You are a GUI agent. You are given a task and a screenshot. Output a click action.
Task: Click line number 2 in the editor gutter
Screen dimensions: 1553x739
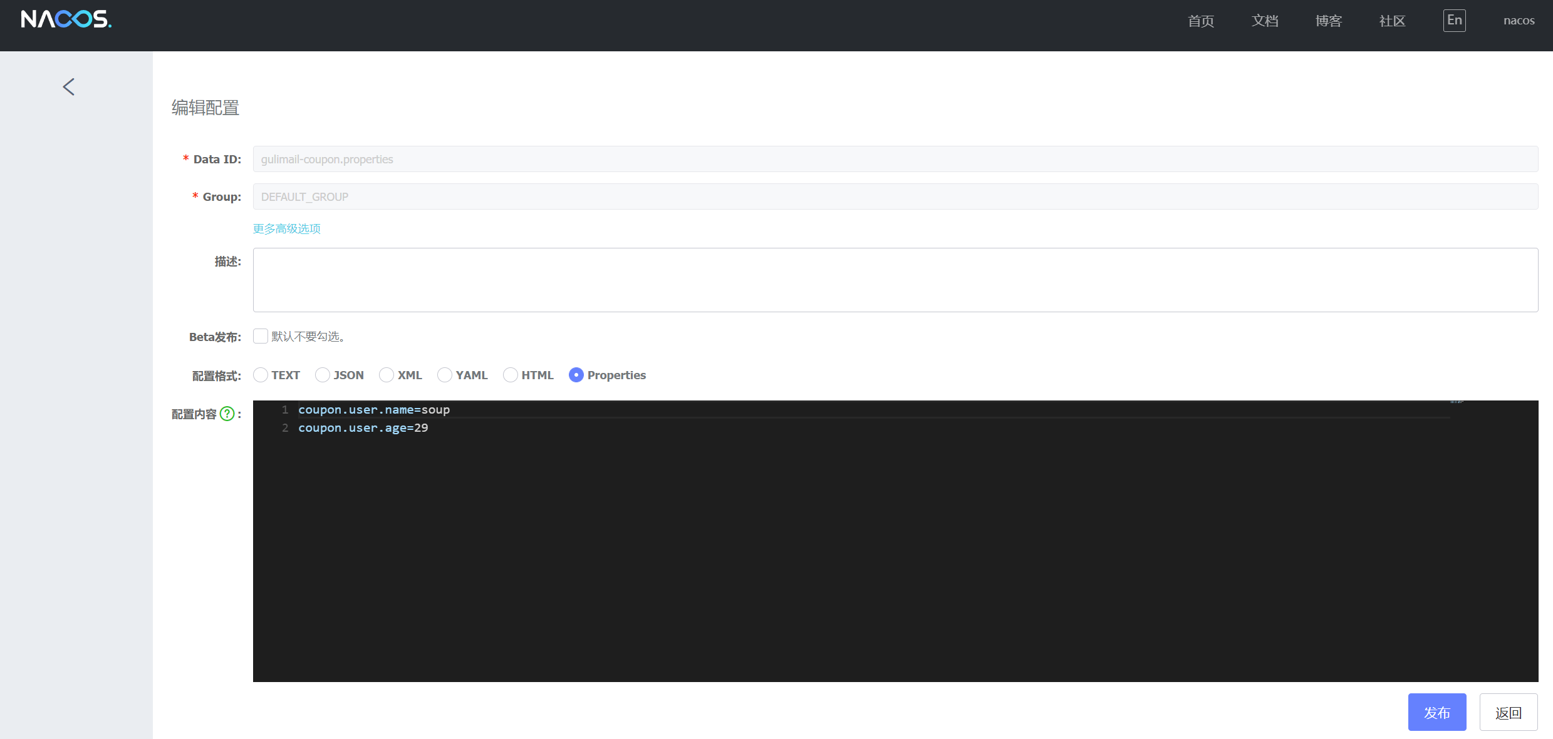tap(285, 428)
